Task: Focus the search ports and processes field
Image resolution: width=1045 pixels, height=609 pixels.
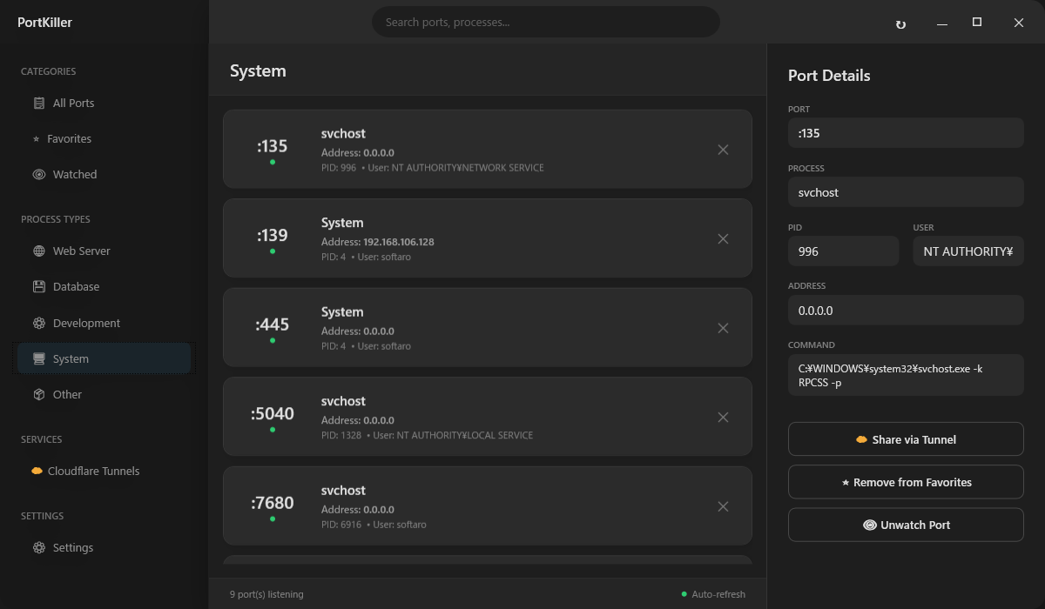Action: (545, 22)
